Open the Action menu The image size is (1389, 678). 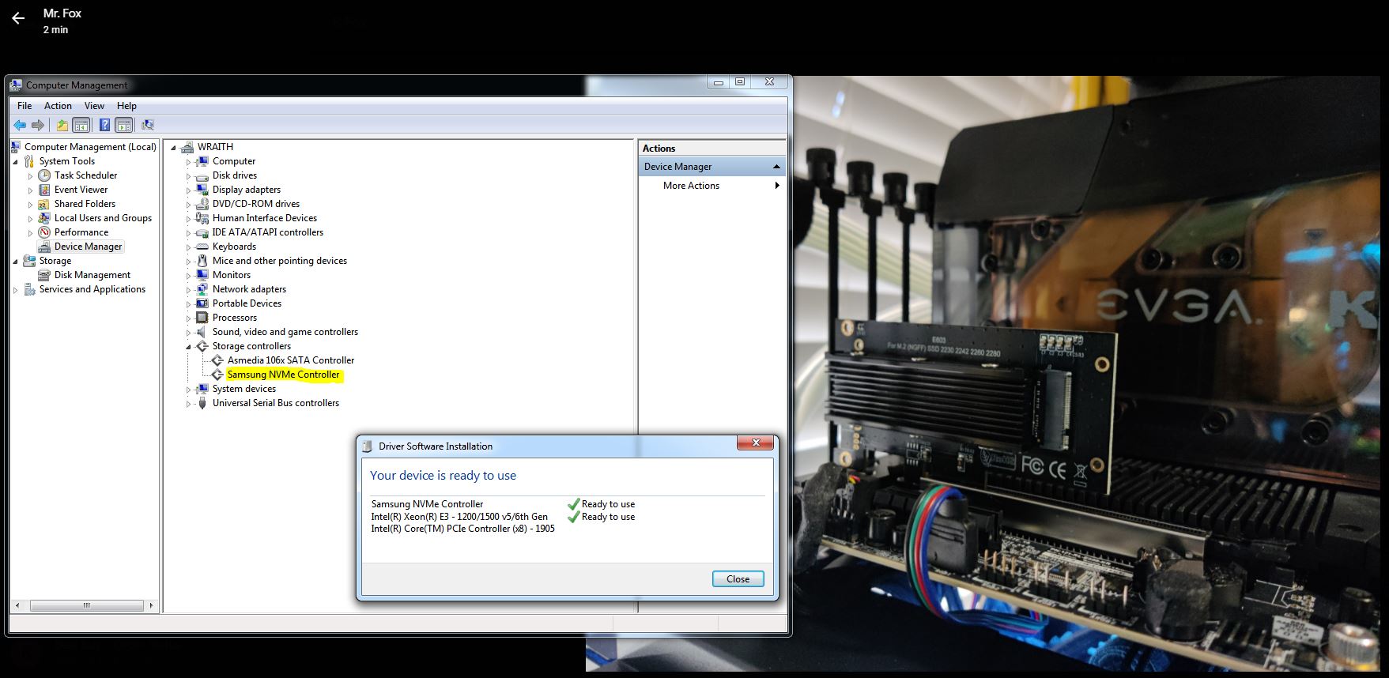[x=58, y=106]
